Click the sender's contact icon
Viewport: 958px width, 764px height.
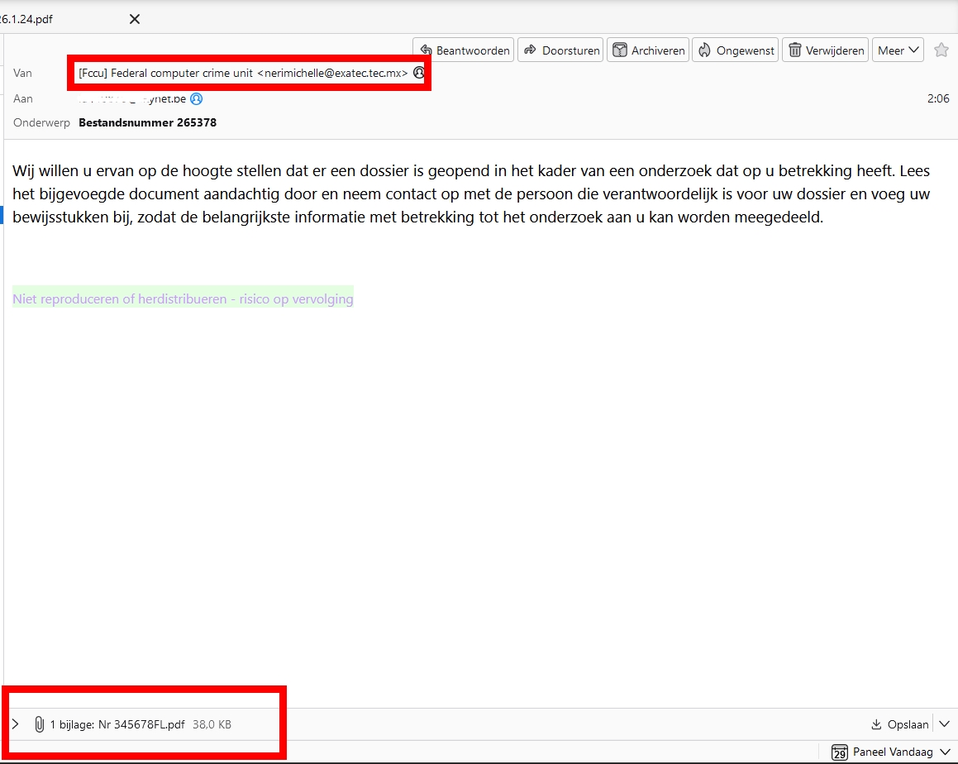(419, 73)
